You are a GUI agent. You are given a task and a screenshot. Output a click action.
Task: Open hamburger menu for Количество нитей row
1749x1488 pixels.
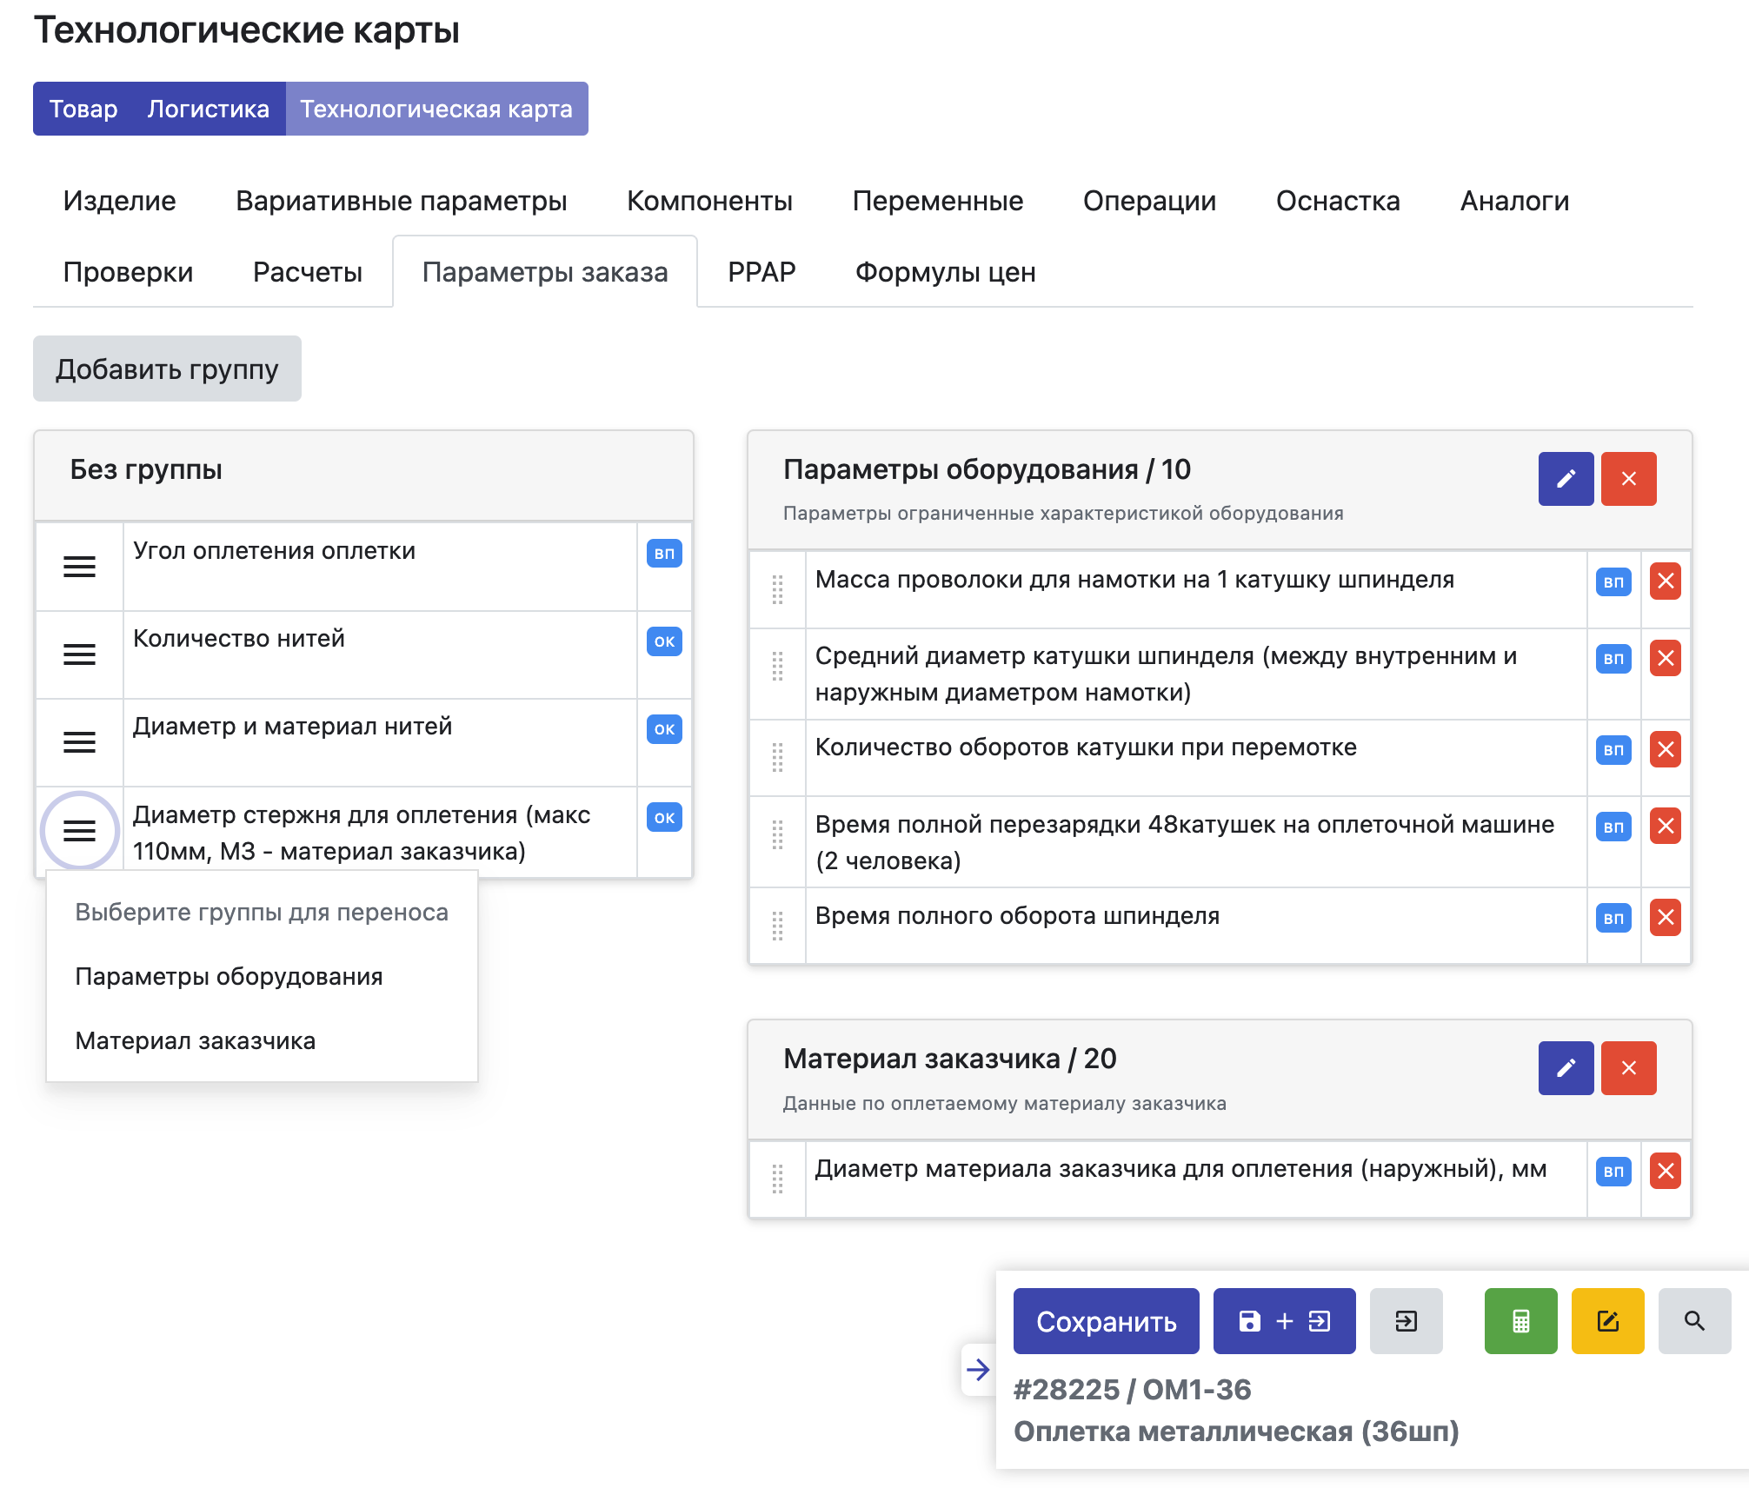click(x=79, y=654)
